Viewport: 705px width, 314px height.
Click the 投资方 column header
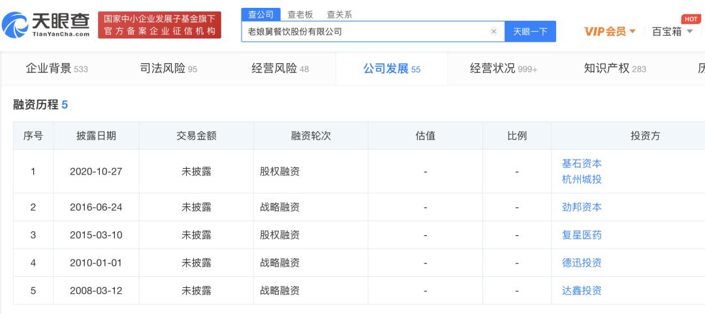(646, 136)
